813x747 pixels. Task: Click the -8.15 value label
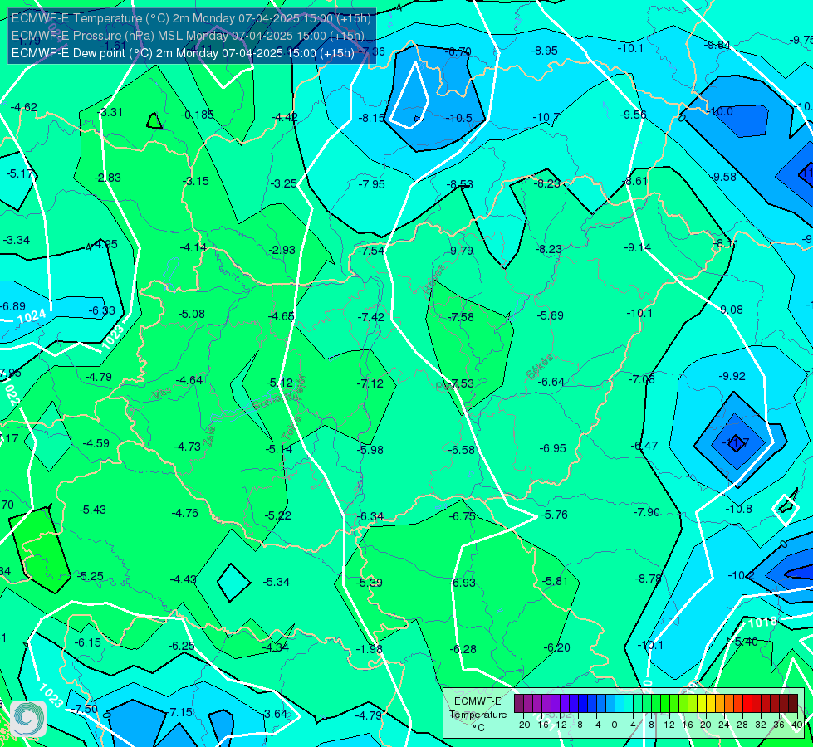pyautogui.click(x=371, y=118)
